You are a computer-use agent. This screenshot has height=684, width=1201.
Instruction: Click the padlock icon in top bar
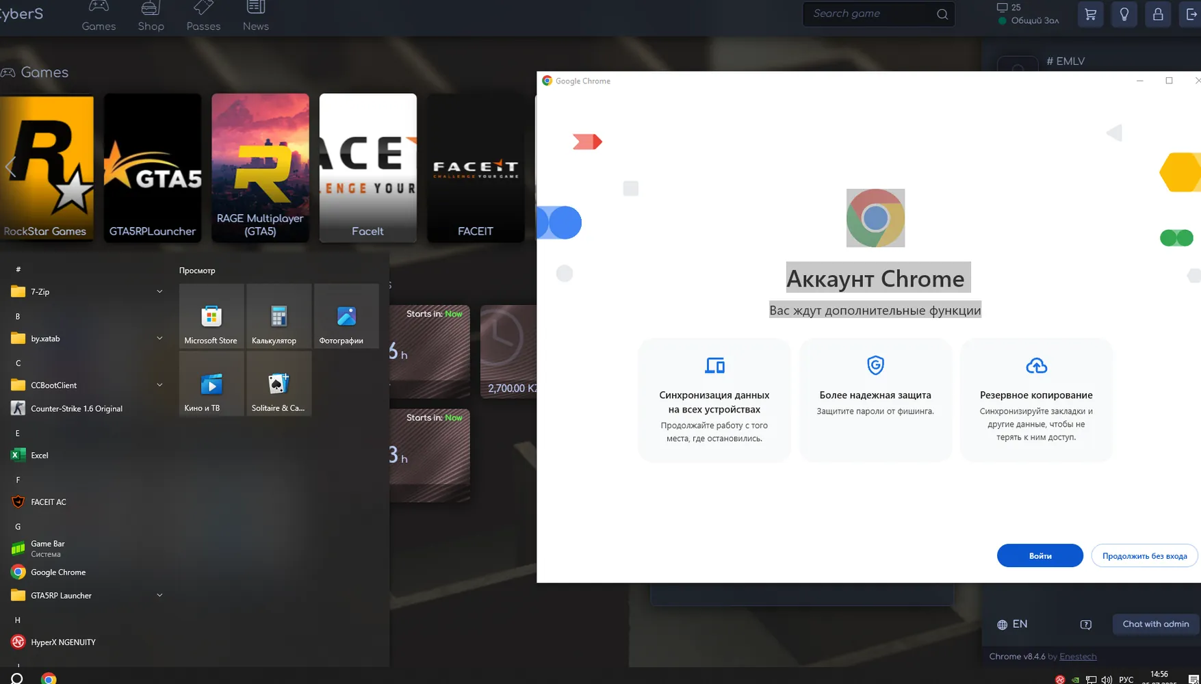[1158, 14]
